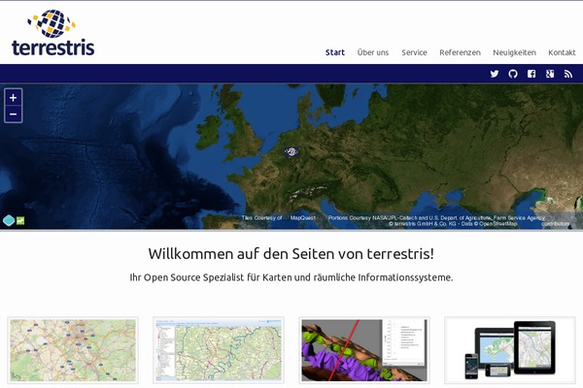Open the Neuigkeiten menu item
583x388 pixels.
(514, 52)
